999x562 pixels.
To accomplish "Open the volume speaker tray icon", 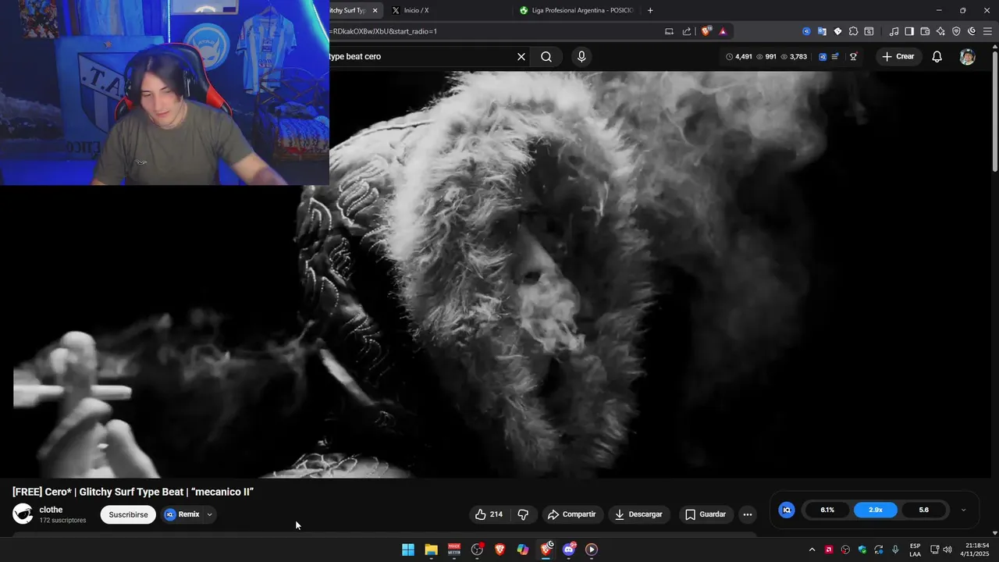I will tap(947, 550).
